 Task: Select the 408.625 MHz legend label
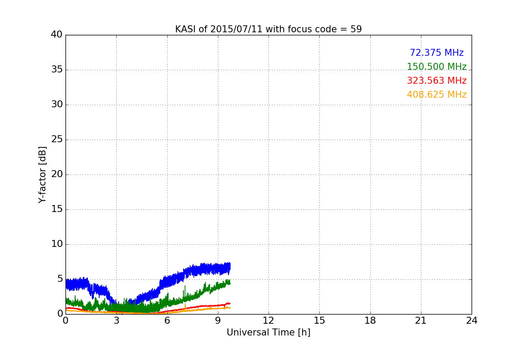(437, 95)
